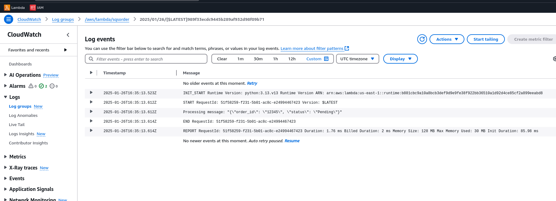The image size is (556, 201).
Task: Click the calendar icon next to Custom
Action: click(x=326, y=59)
